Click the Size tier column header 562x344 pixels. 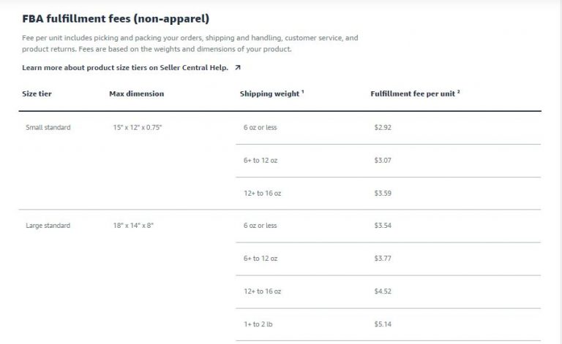click(x=37, y=94)
